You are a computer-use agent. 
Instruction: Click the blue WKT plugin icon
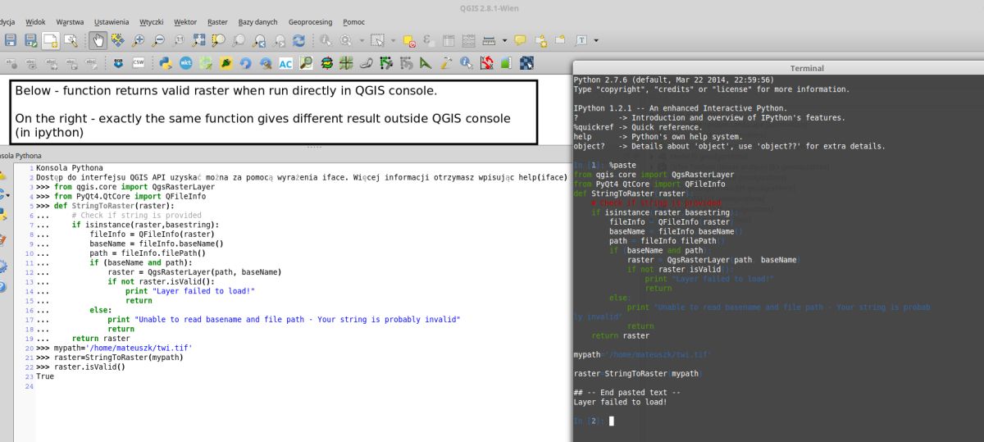pyautogui.click(x=186, y=62)
